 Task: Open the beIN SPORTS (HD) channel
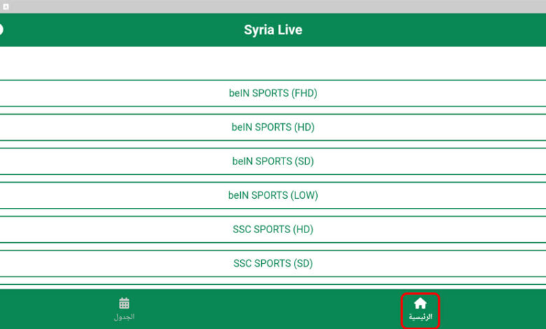(x=273, y=127)
